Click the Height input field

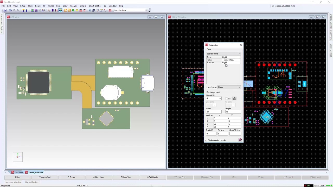[x=233, y=112]
